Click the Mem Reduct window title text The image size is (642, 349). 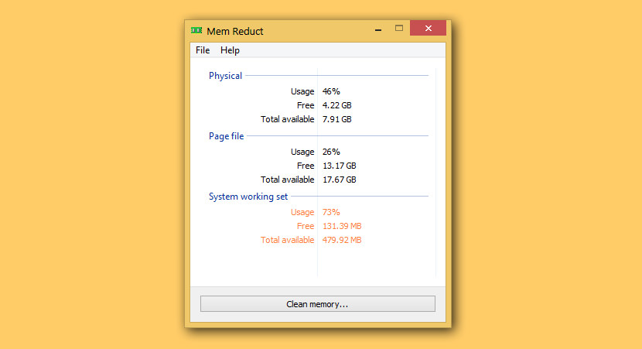pyautogui.click(x=235, y=31)
